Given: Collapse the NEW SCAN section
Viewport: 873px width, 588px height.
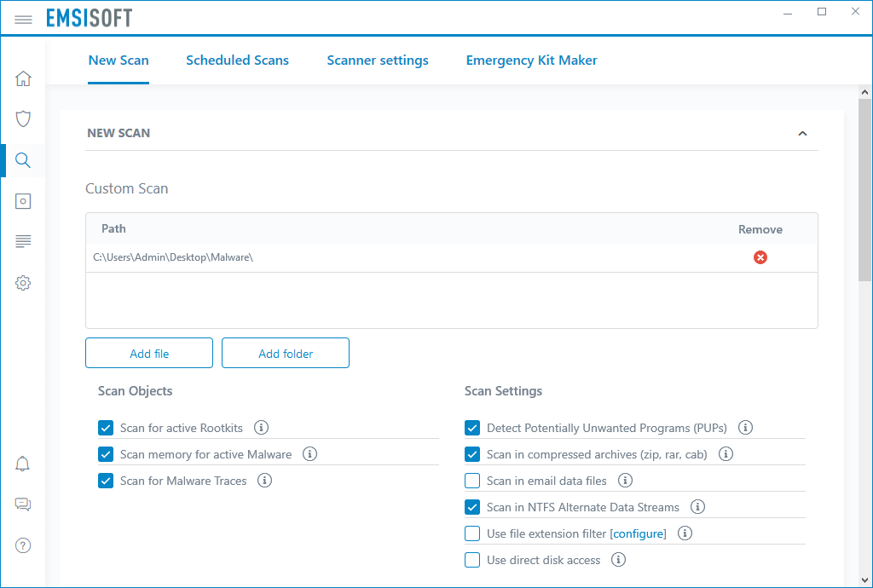Looking at the screenshot, I should tap(802, 133).
